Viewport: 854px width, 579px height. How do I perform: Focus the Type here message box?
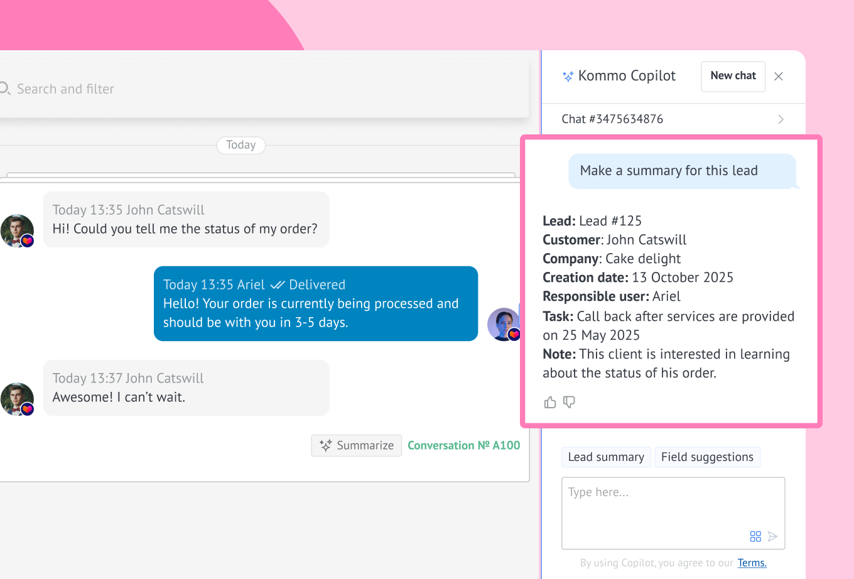point(673,513)
